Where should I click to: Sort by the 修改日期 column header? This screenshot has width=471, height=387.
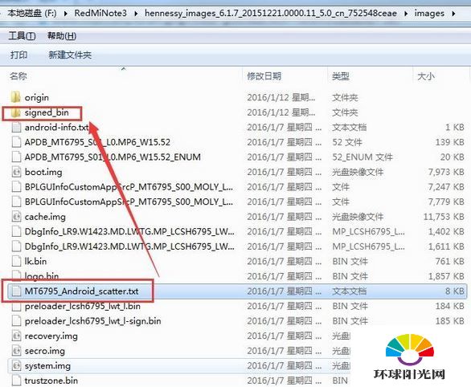(264, 76)
